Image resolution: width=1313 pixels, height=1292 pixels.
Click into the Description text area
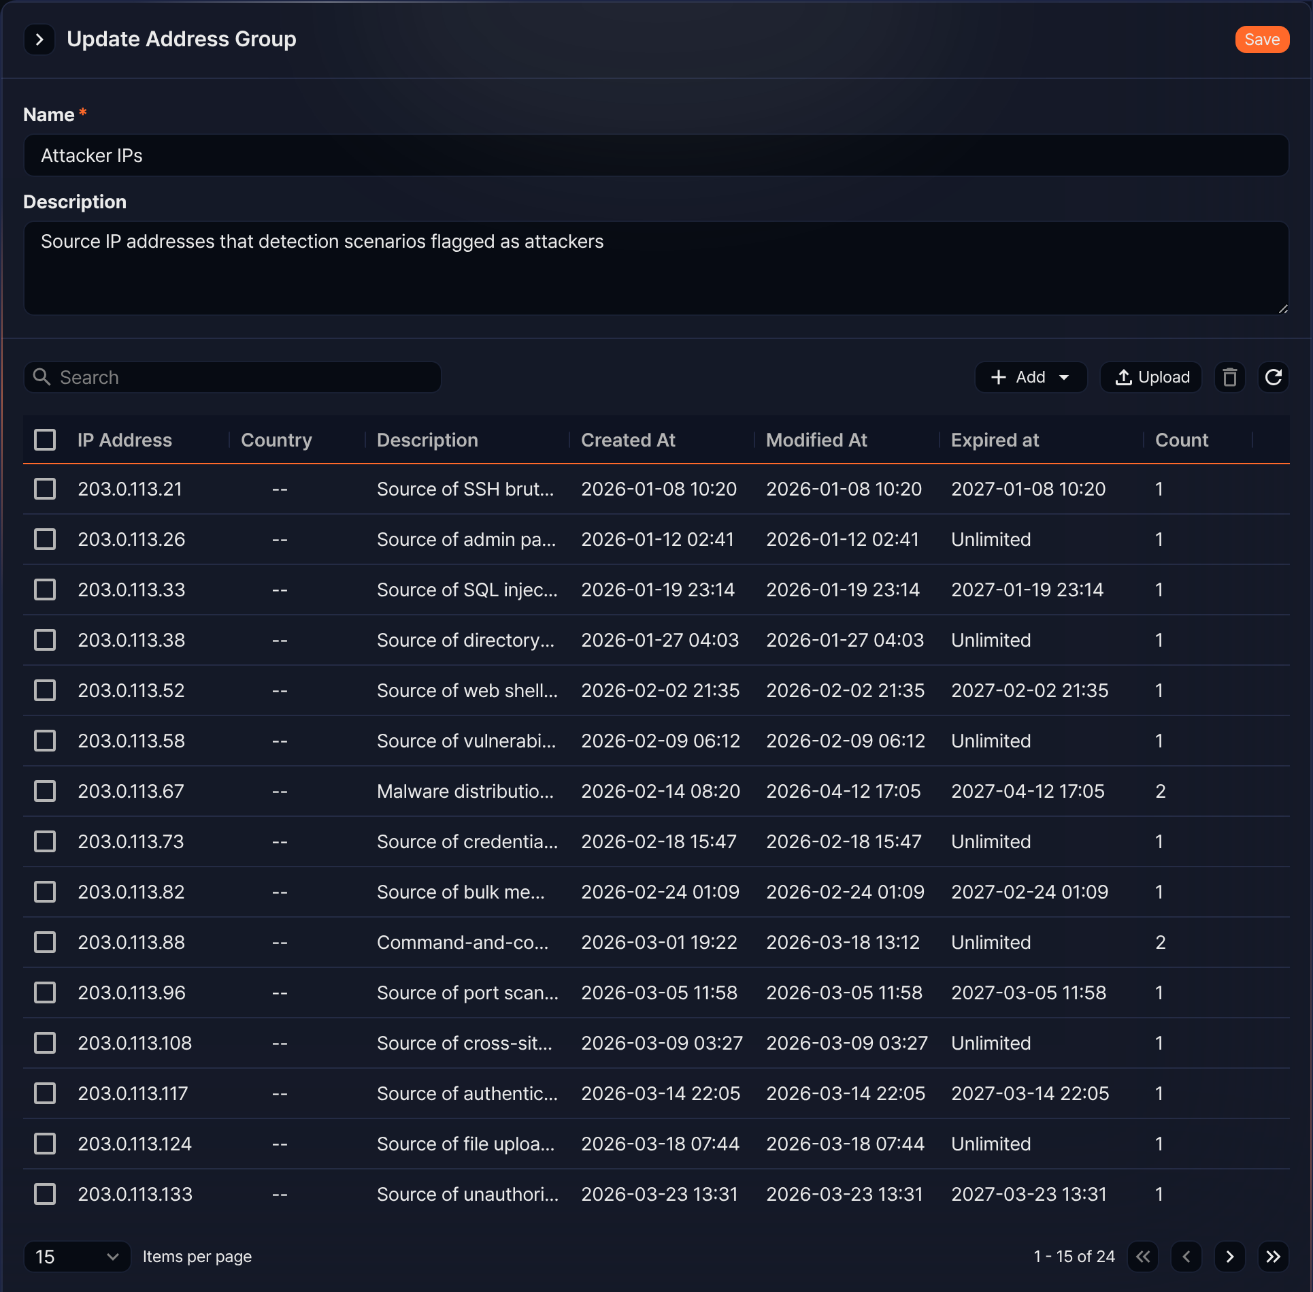click(x=656, y=268)
